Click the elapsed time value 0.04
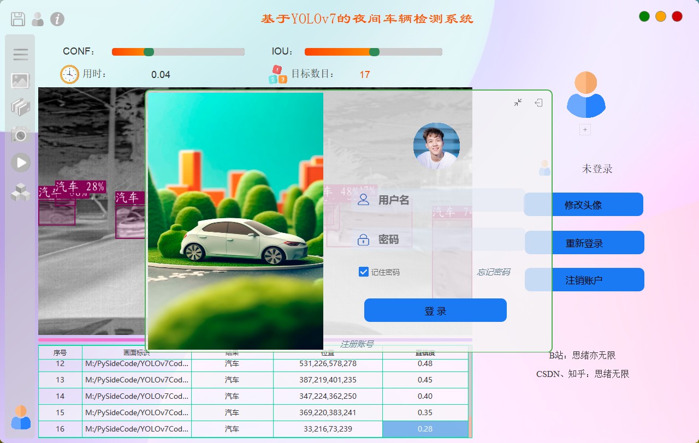The height and width of the screenshot is (443, 699). [161, 75]
